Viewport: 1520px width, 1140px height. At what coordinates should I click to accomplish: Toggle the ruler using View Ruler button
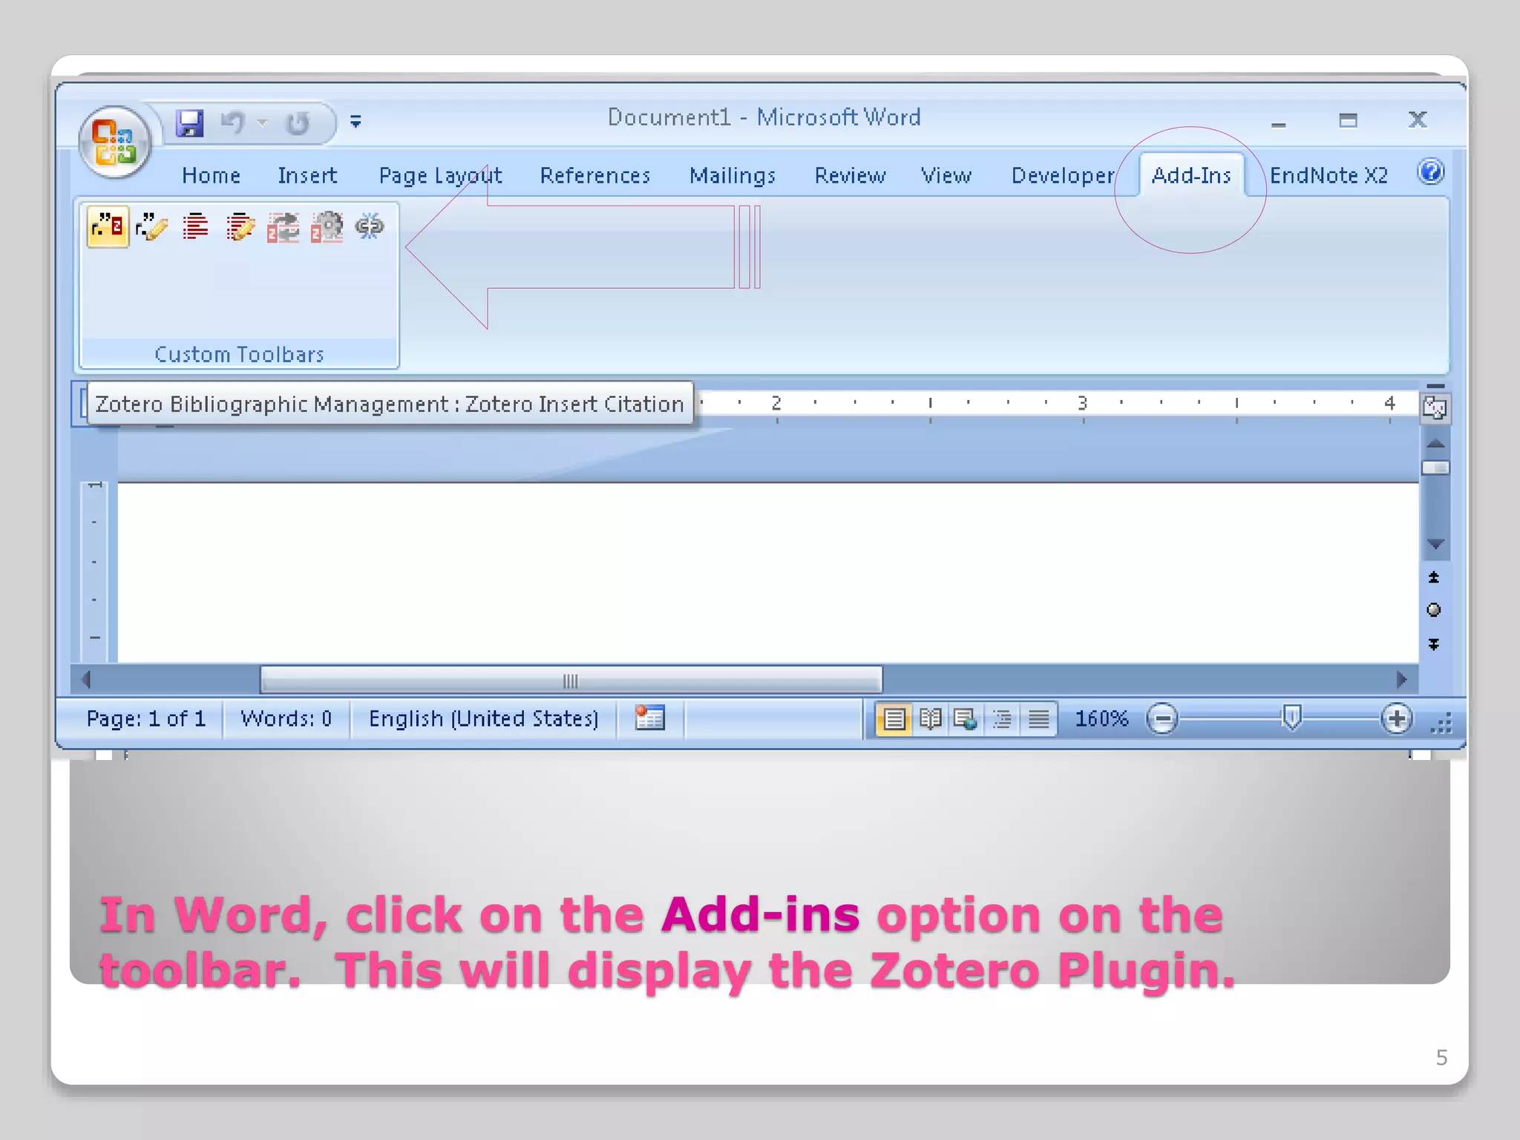(x=1435, y=407)
